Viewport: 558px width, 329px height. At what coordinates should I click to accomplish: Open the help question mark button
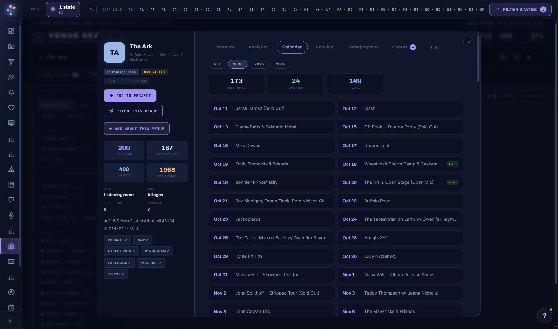tap(544, 316)
